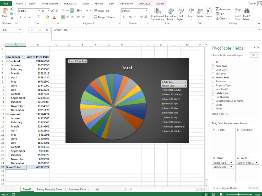Click Increase Decimal icon
Image resolution: width=262 pixels, height=196 pixels.
click(141, 17)
